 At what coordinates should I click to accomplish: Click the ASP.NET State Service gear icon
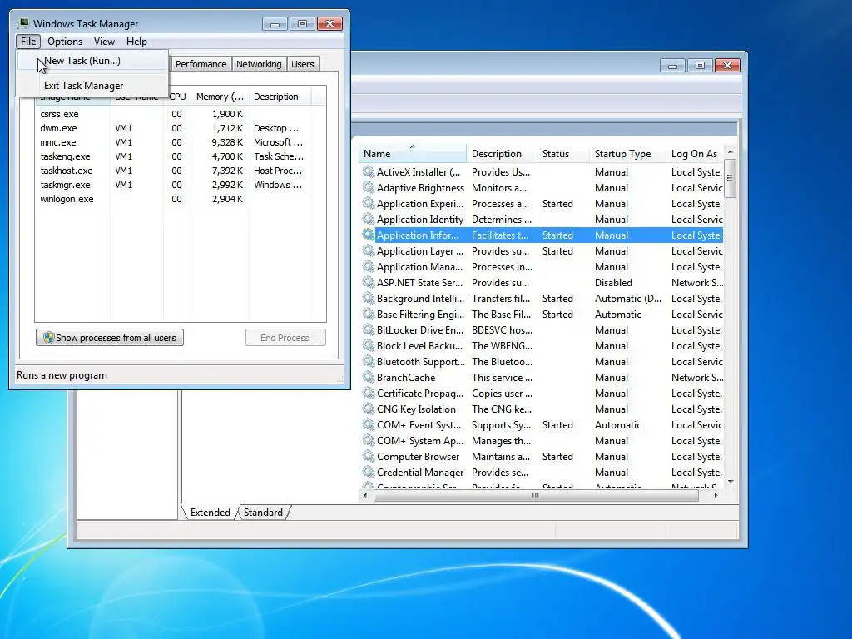coord(369,282)
